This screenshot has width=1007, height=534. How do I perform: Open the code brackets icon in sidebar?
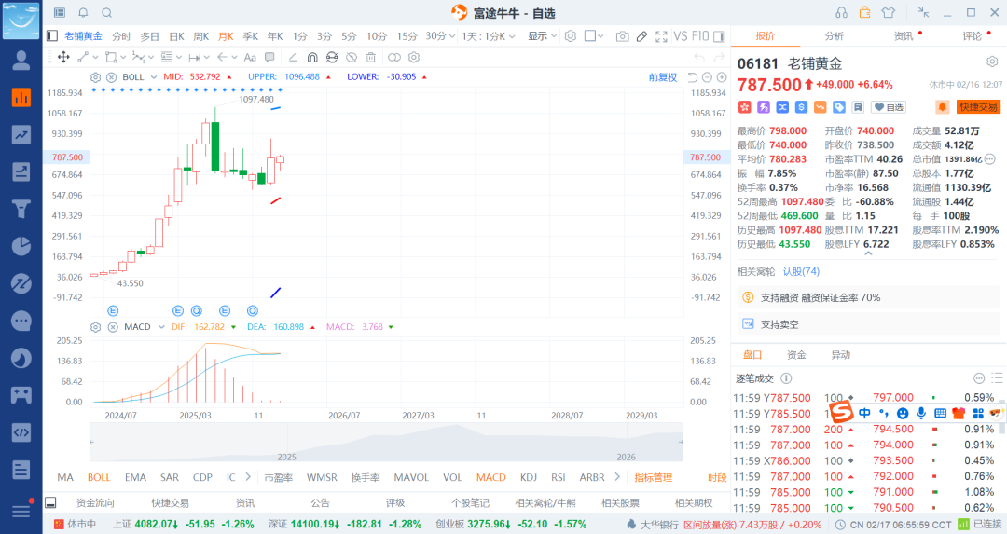pos(21,431)
